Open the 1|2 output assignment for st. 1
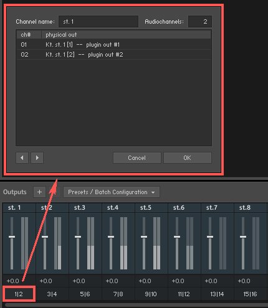Viewport: 268px width, 308px height. (x=19, y=294)
